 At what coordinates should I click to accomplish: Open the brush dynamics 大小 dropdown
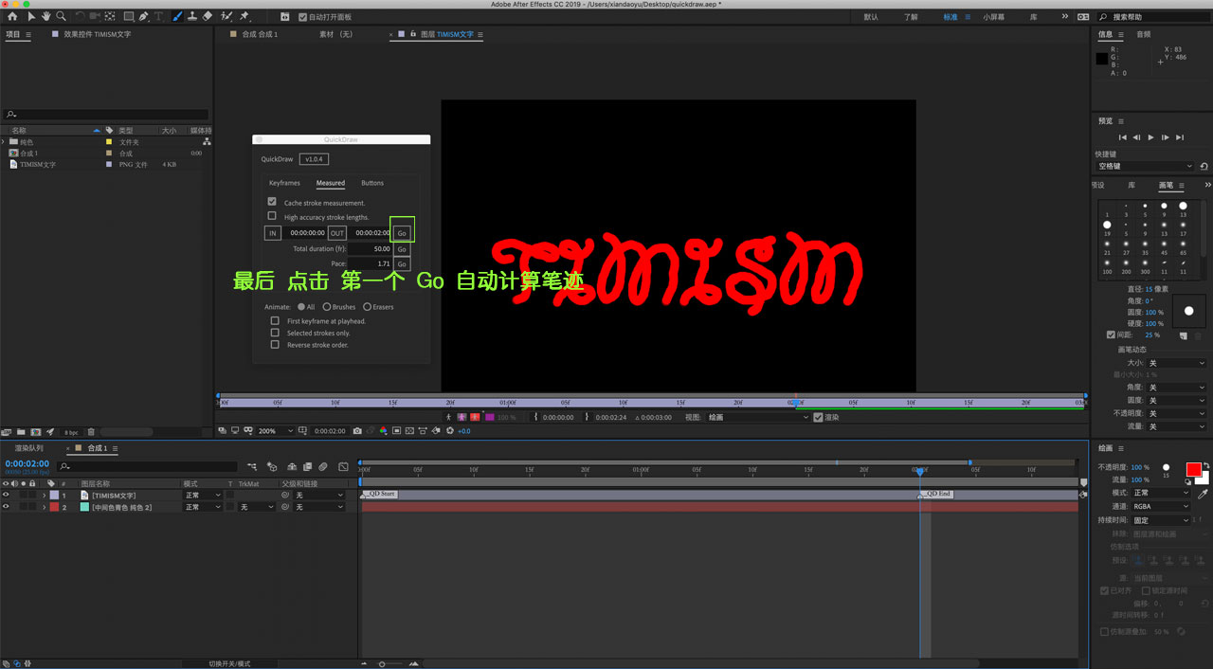click(x=1177, y=363)
